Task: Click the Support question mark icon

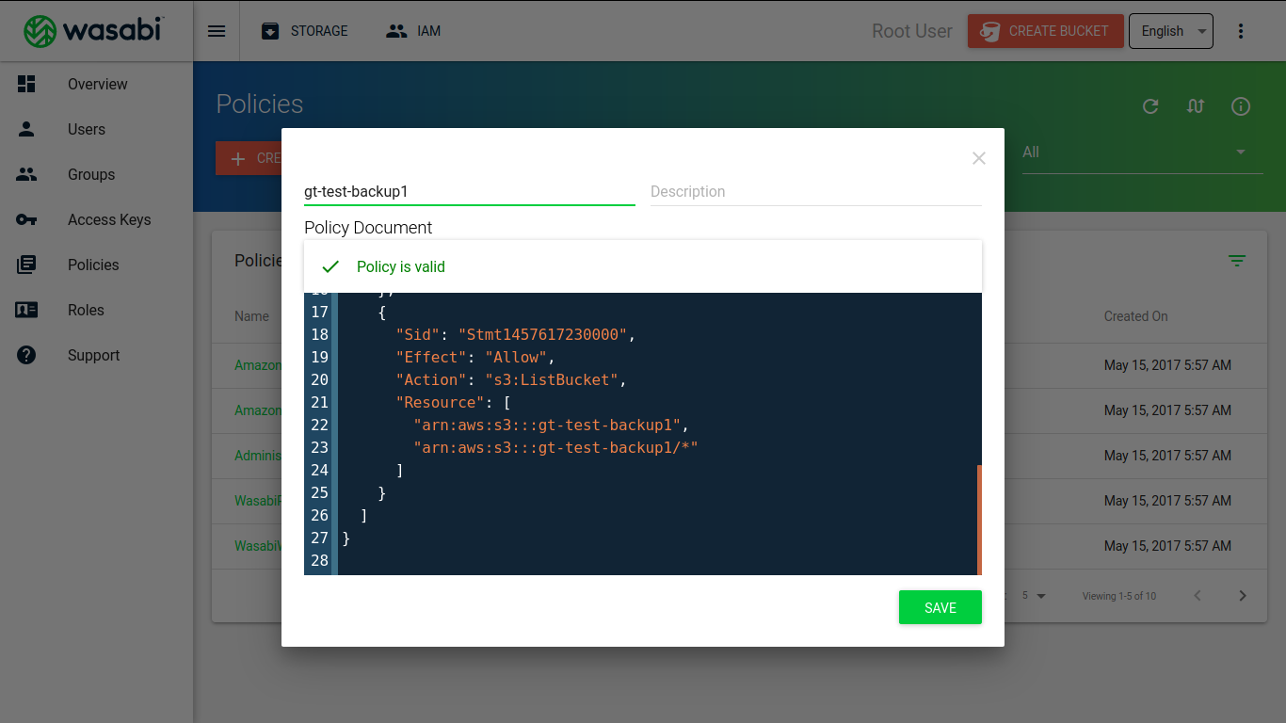Action: pos(26,355)
